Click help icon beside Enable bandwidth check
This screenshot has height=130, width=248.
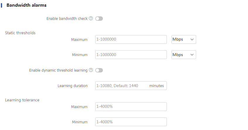tap(91, 18)
